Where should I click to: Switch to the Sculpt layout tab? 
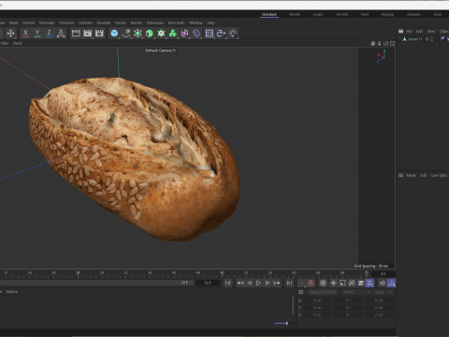tap(318, 14)
